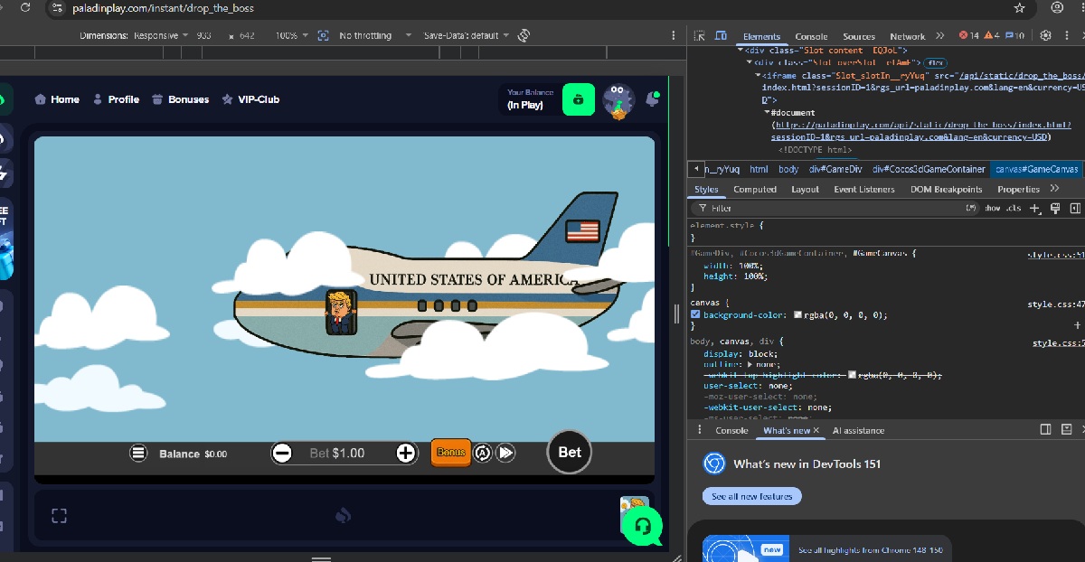Toggle the .cls element classes button
The image size is (1085, 562).
(x=1015, y=209)
